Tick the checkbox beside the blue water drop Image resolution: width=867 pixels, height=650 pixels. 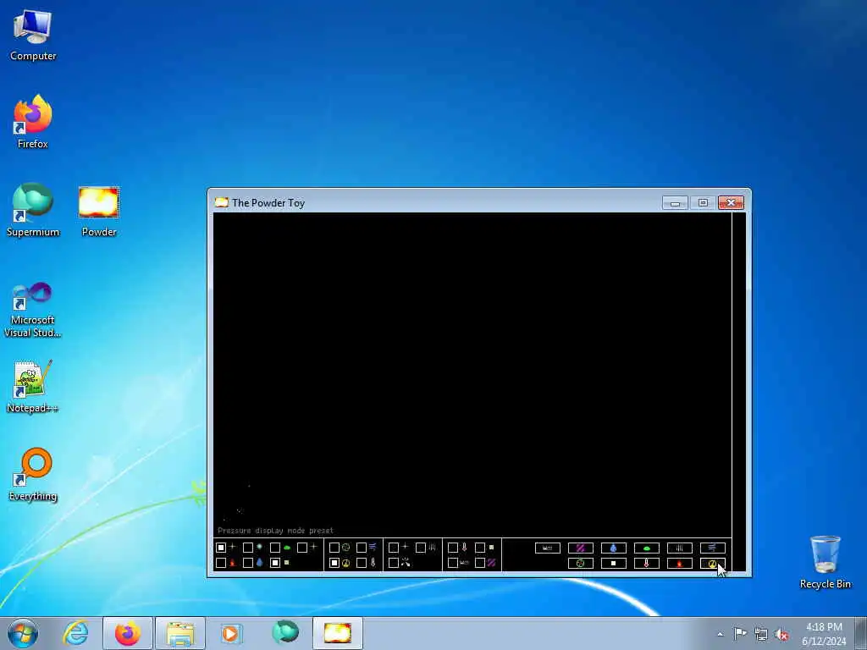tap(248, 563)
